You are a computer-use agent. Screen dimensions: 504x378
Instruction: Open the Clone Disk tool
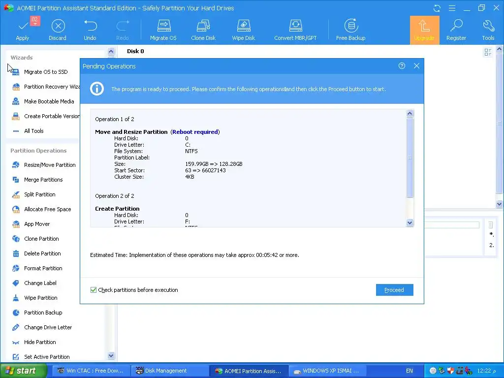click(203, 30)
